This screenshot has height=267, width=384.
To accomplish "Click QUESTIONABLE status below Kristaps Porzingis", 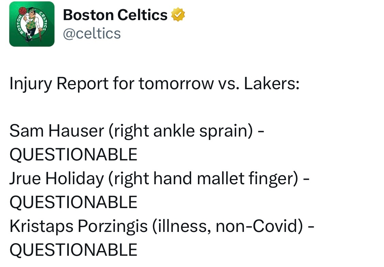I will [x=73, y=250].
